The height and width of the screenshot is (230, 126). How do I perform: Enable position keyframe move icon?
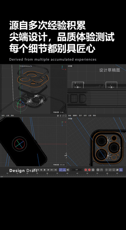point(107,170)
